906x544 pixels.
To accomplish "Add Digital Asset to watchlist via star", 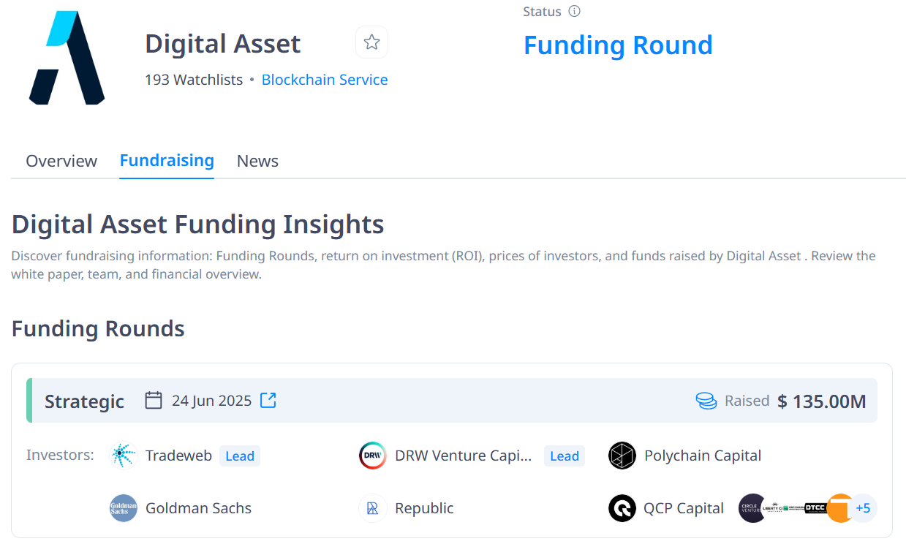I will click(x=371, y=42).
